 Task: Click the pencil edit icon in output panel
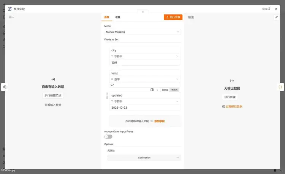tap(276, 17)
